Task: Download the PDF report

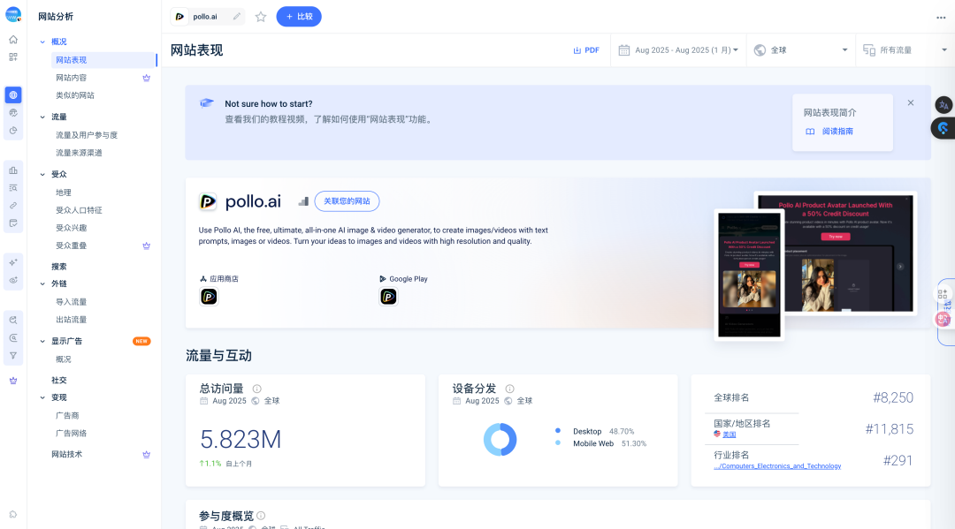Action: [x=586, y=49]
